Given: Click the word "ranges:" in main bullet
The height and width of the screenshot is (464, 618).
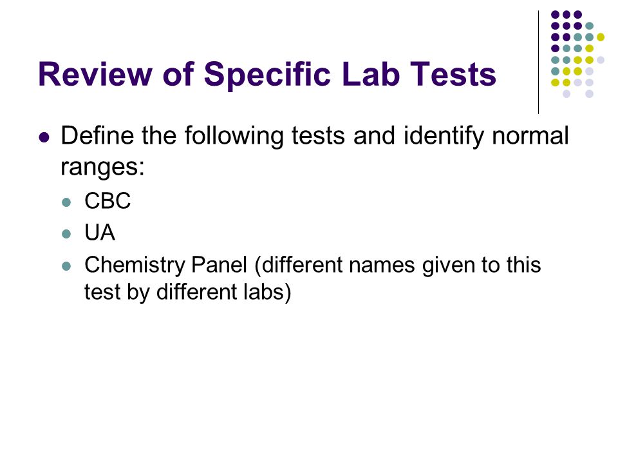Looking at the screenshot, I should coord(102,167).
